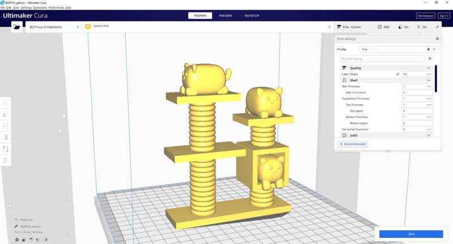
Task: Select the Move tool in left toolbar
Action: click(6, 102)
